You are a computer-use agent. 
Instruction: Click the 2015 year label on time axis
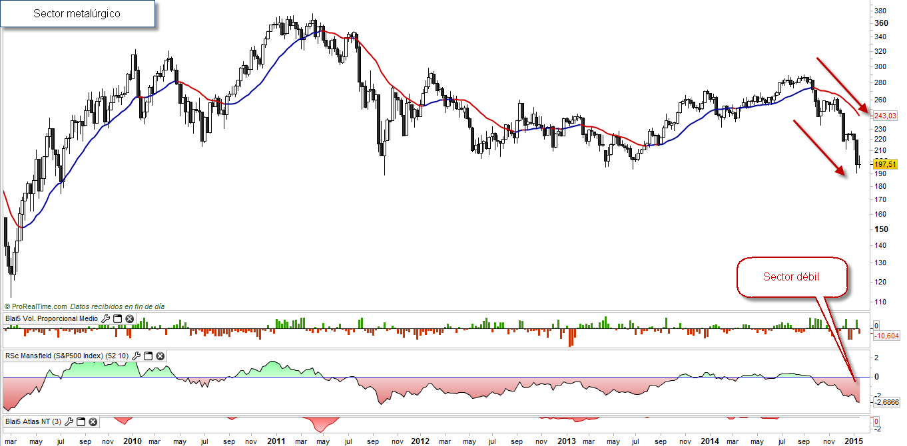(854, 441)
